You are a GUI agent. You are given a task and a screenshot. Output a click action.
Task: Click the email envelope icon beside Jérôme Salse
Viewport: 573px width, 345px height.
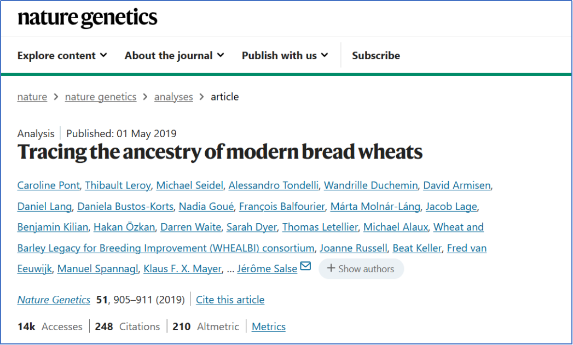[x=305, y=266]
